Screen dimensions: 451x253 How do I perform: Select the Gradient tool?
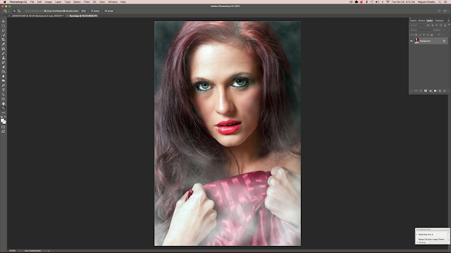tap(4, 72)
